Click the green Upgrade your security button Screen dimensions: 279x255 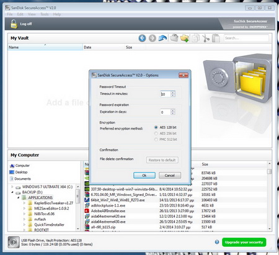point(244,242)
